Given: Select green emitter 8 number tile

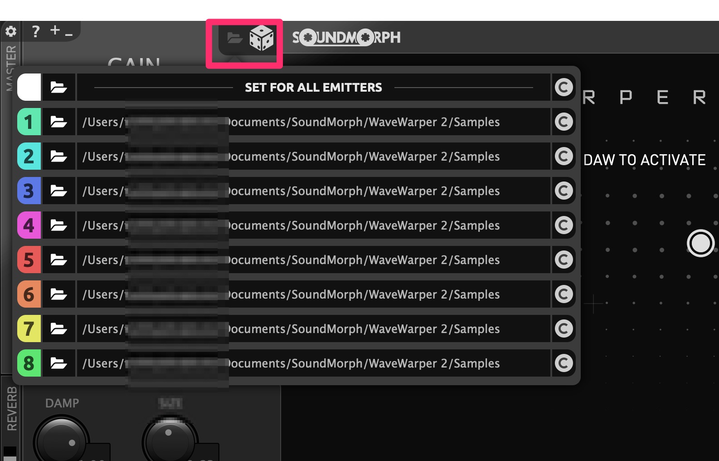Looking at the screenshot, I should point(29,363).
